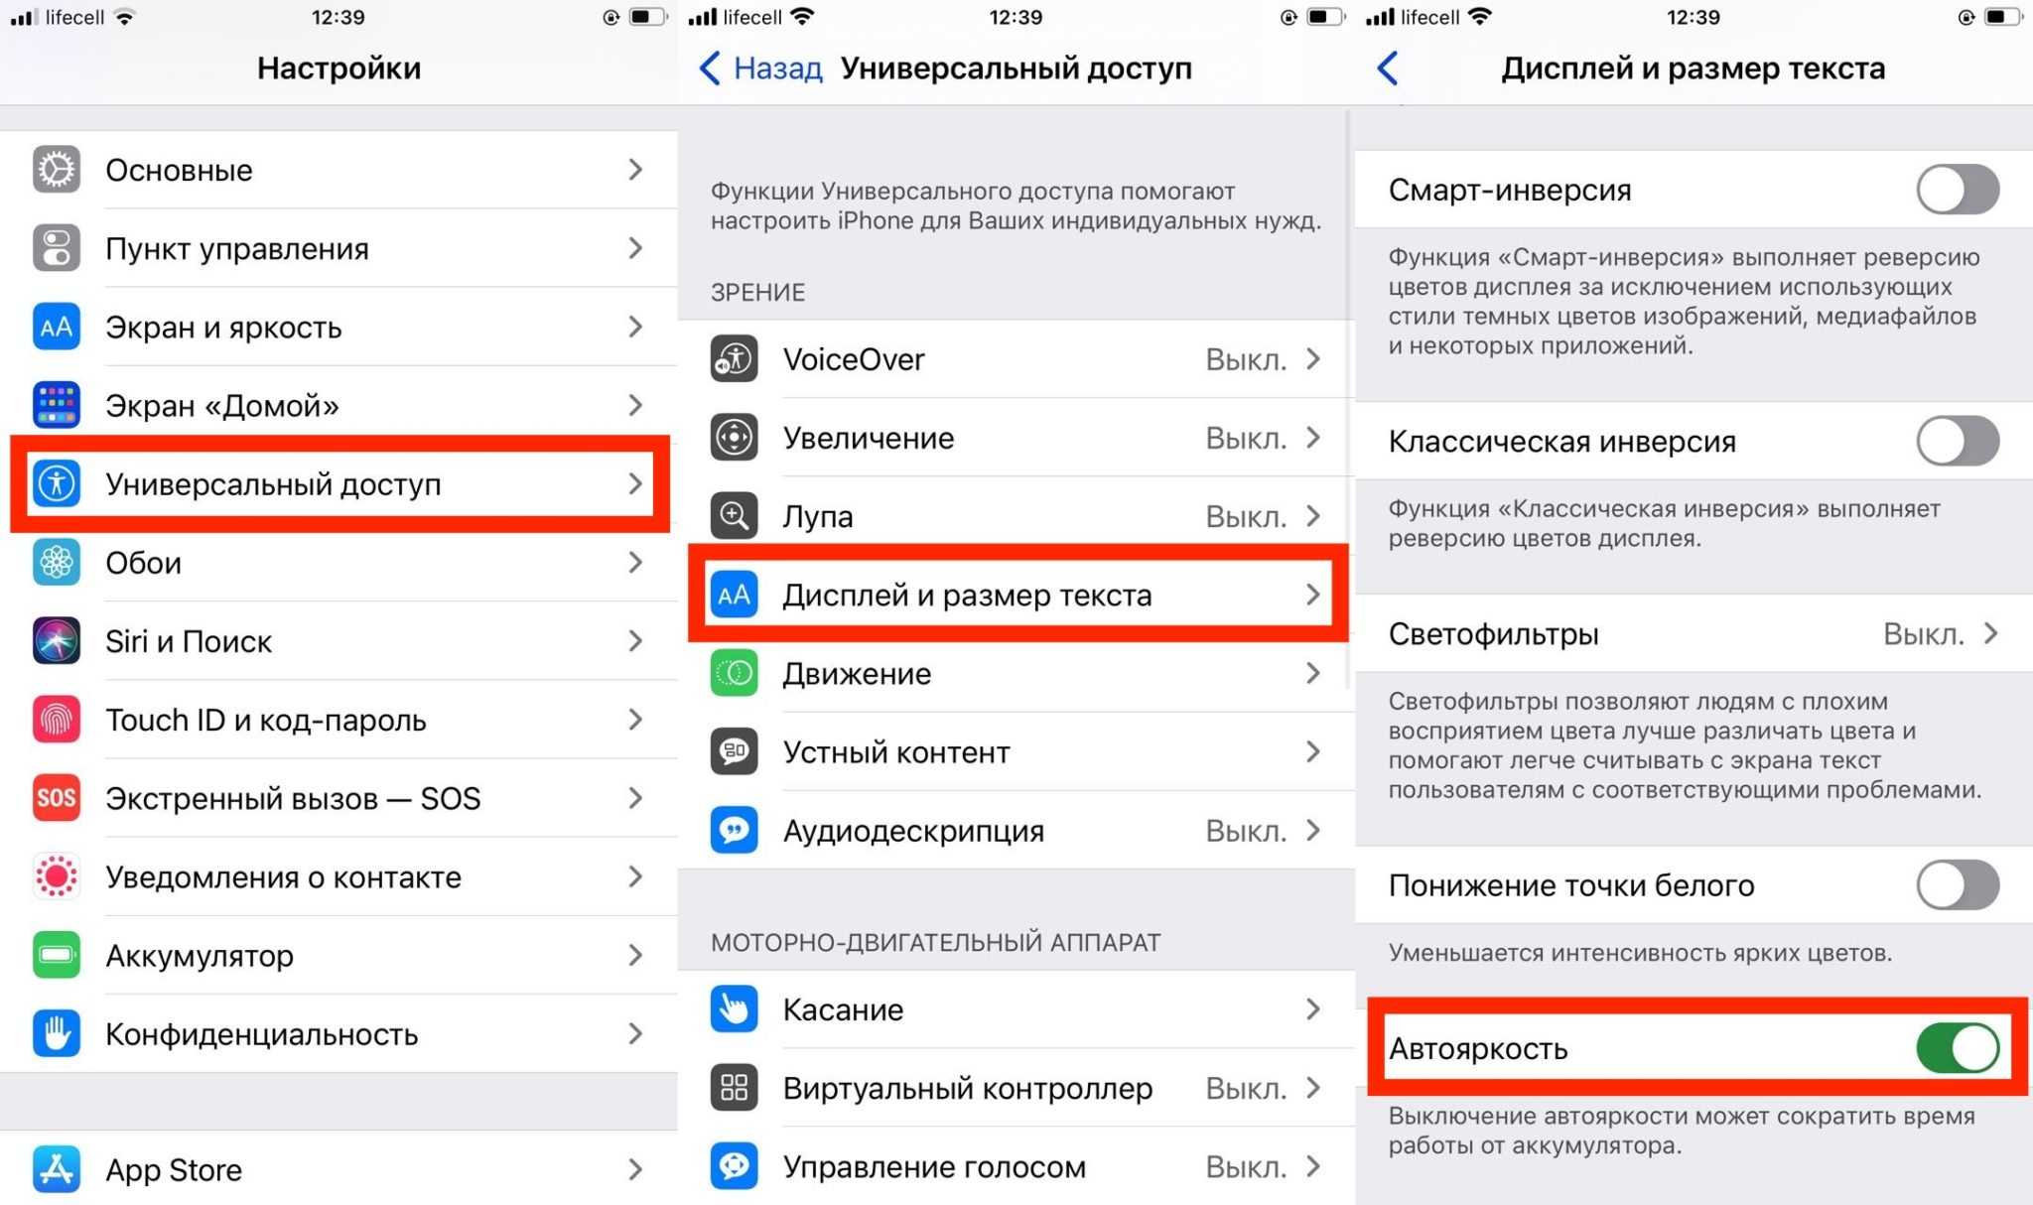Open Экран и яркость settings

click(338, 328)
